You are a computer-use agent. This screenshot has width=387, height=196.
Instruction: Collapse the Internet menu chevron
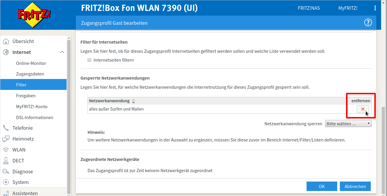(x=62, y=52)
